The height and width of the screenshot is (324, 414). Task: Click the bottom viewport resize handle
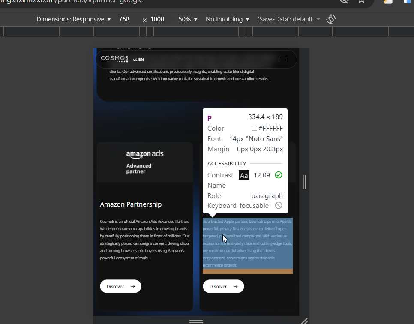[196, 321]
